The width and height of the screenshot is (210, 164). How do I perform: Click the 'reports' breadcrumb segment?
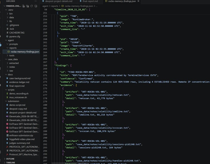tap(55, 6)
